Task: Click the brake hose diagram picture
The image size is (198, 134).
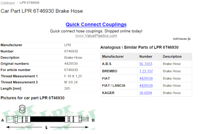Action: (48, 117)
